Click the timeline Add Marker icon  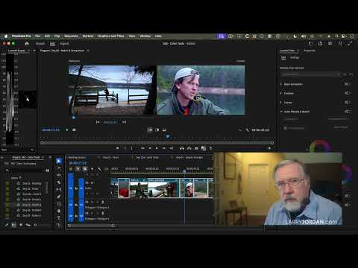pos(92,169)
